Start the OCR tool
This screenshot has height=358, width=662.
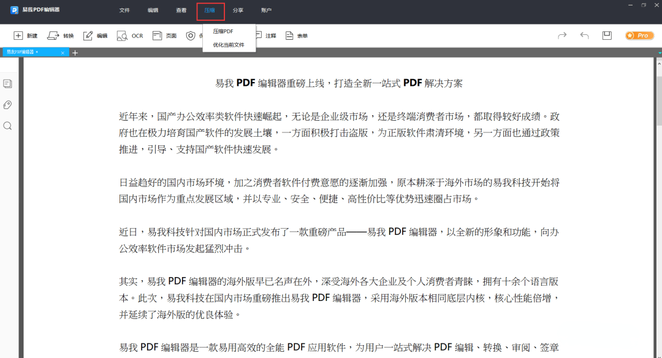coord(129,36)
